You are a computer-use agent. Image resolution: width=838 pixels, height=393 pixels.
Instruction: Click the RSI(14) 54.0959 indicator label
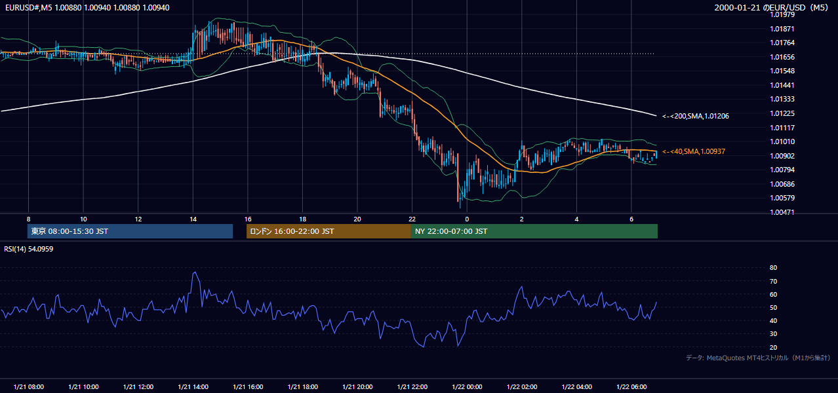[28, 249]
